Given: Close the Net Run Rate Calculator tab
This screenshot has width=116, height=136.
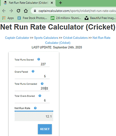Looking at the screenshot, I should [x=52, y=3].
